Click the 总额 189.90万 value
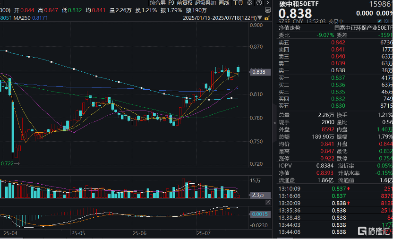The image size is (393, 239). 323,137
